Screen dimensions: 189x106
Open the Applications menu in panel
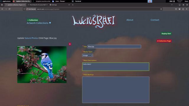click(x=5, y=1)
